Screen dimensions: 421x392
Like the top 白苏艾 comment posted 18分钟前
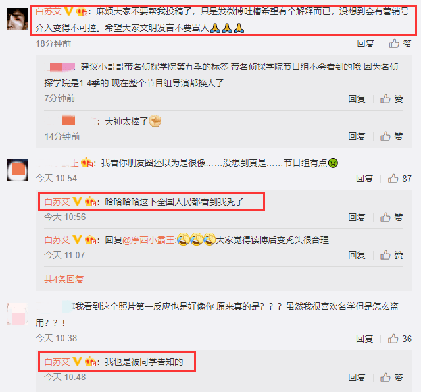click(x=400, y=43)
